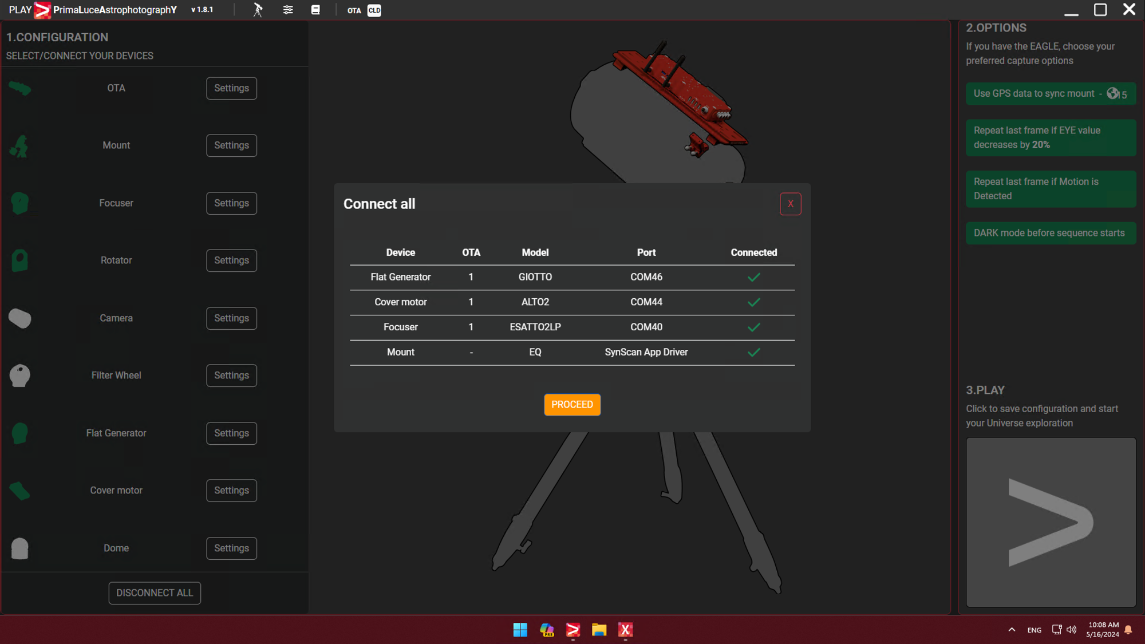
Task: Open Mount Settings
Action: [231, 145]
